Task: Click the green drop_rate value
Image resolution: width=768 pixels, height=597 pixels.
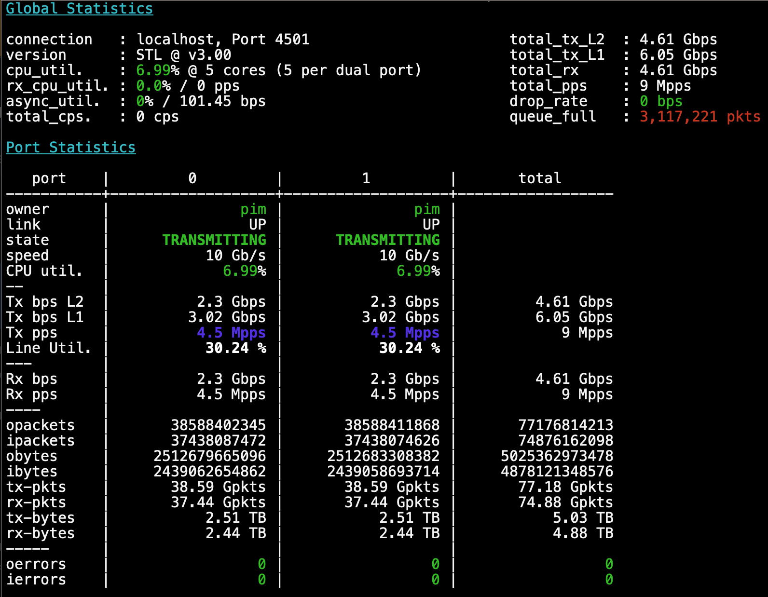Action: point(660,101)
